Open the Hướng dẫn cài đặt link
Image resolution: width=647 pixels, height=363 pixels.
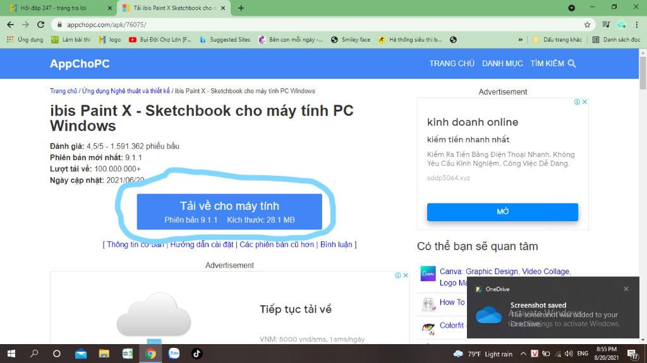[202, 245]
